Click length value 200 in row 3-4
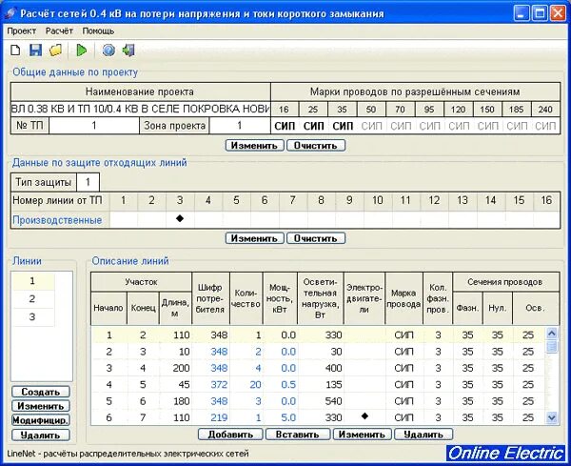 (x=181, y=368)
